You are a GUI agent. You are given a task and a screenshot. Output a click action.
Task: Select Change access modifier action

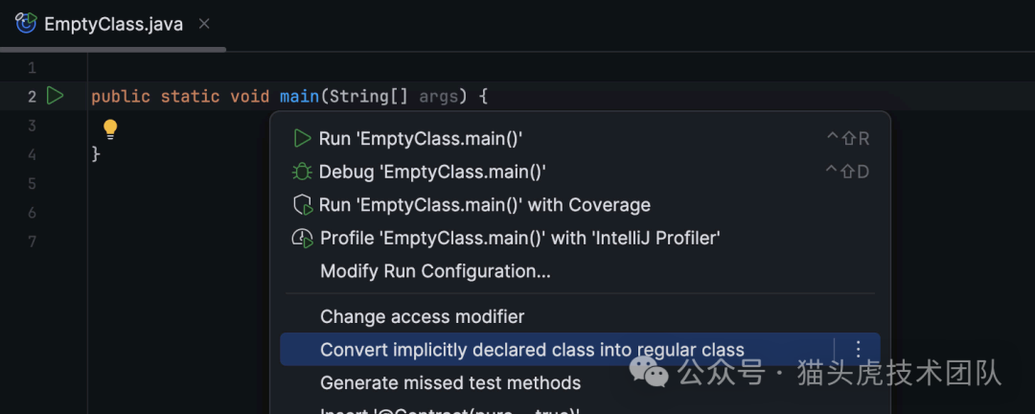point(422,316)
